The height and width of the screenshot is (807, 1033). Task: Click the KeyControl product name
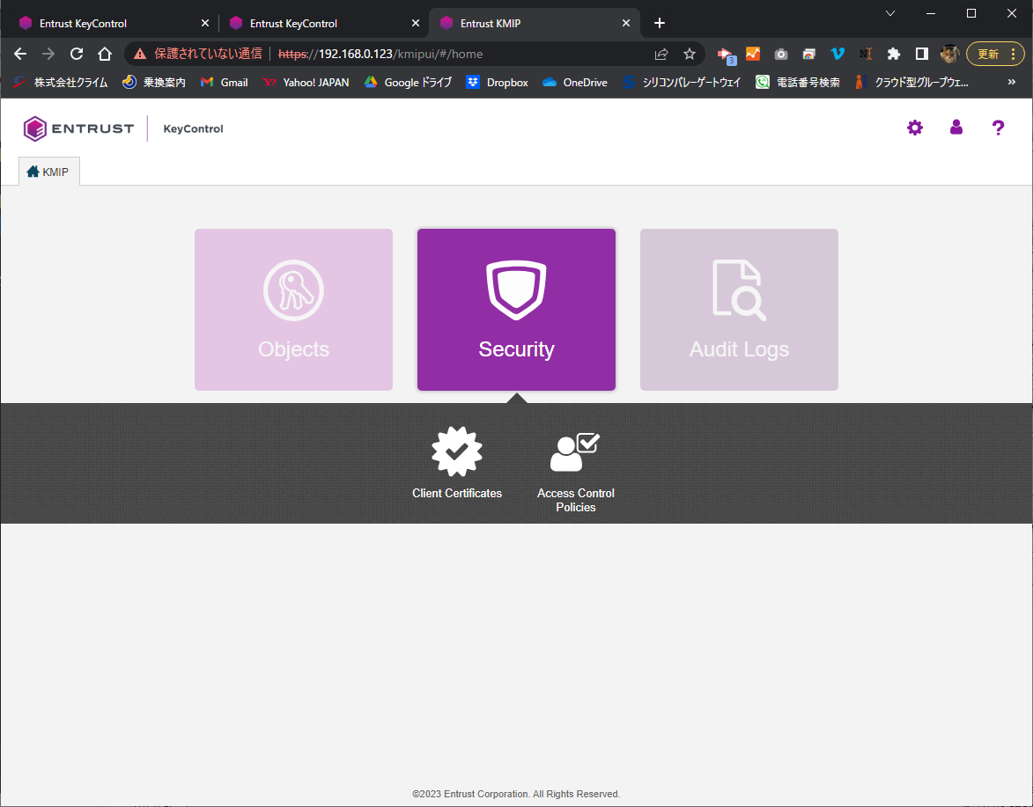pyautogui.click(x=193, y=129)
